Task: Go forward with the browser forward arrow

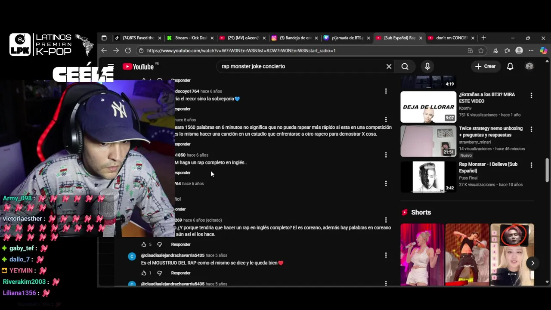Action: pyautogui.click(x=116, y=50)
